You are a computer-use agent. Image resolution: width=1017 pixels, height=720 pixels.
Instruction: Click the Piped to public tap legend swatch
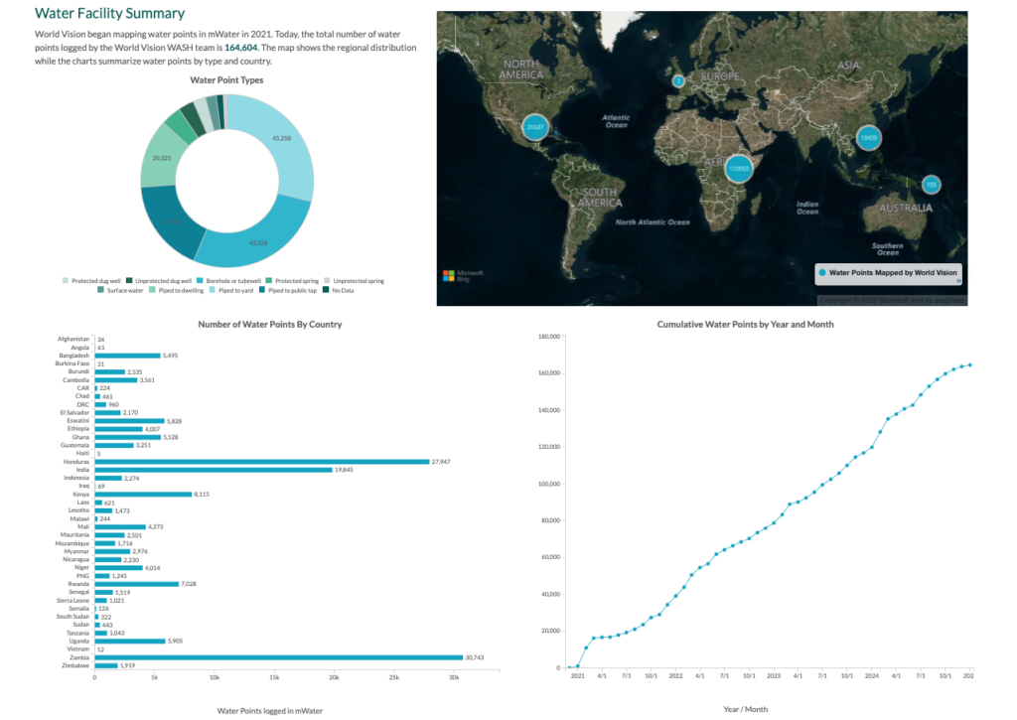(262, 290)
